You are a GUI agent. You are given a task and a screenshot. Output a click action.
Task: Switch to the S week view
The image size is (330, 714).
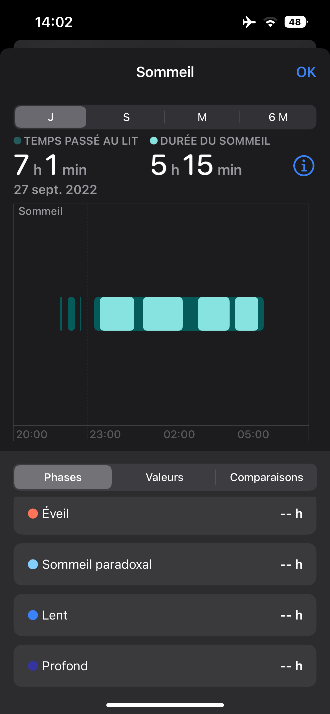point(126,117)
